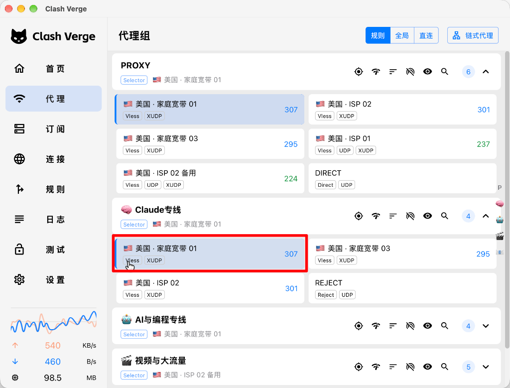Open 规则 rules page in sidebar
Image resolution: width=510 pixels, height=388 pixels.
click(x=54, y=189)
